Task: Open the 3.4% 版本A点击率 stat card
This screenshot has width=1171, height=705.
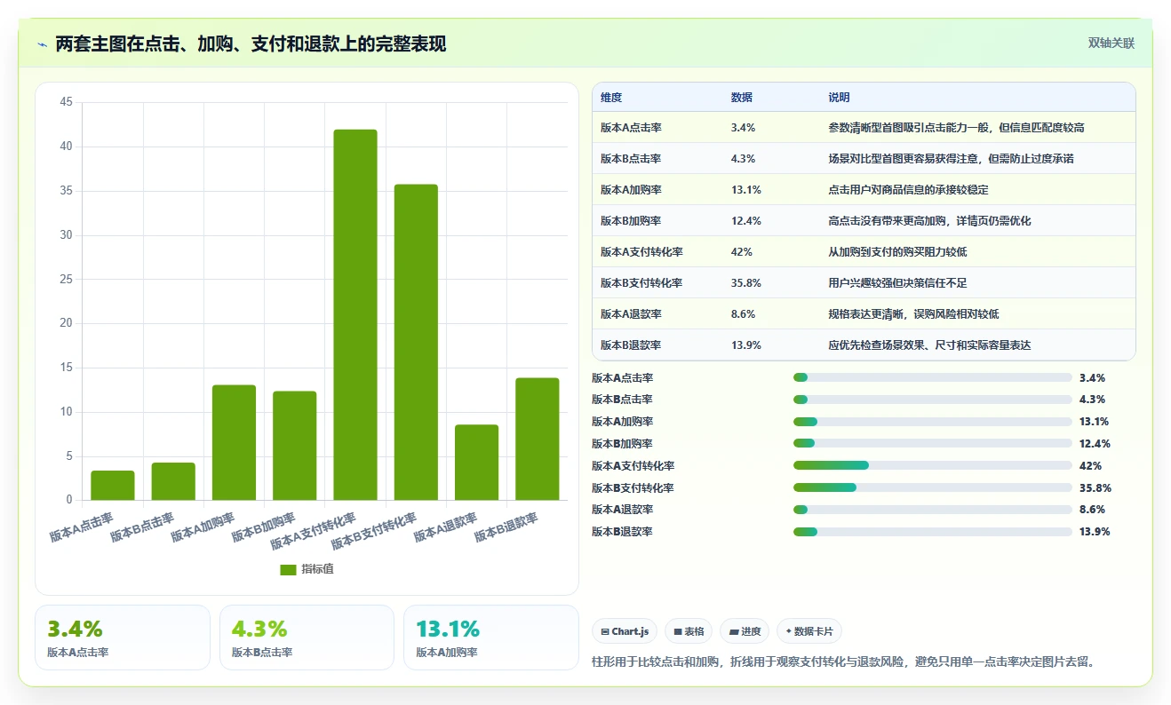Action: pyautogui.click(x=123, y=638)
